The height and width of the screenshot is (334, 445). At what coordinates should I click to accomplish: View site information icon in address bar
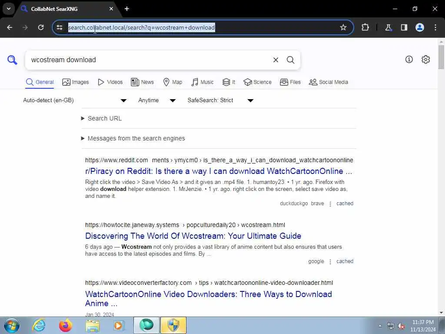[60, 27]
